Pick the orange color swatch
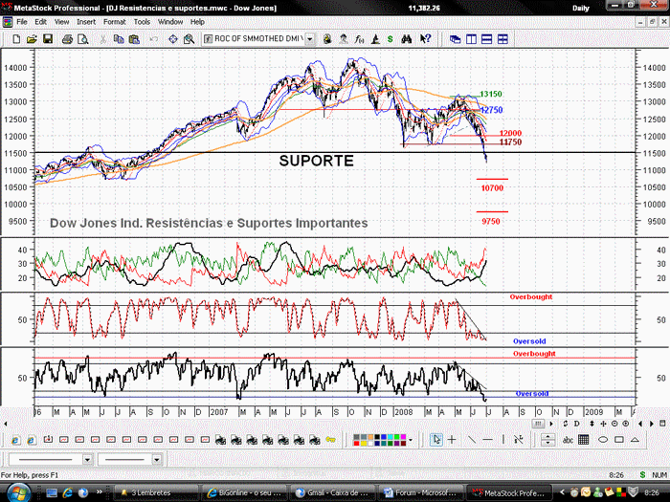670x502 pixels. pyautogui.click(x=370, y=437)
